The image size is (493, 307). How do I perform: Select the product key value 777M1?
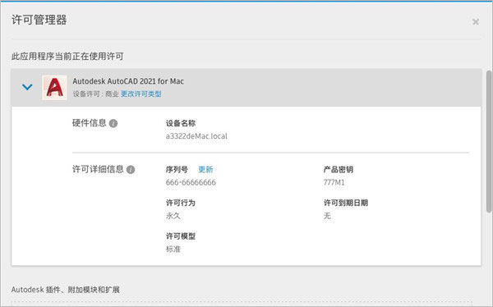334,182
